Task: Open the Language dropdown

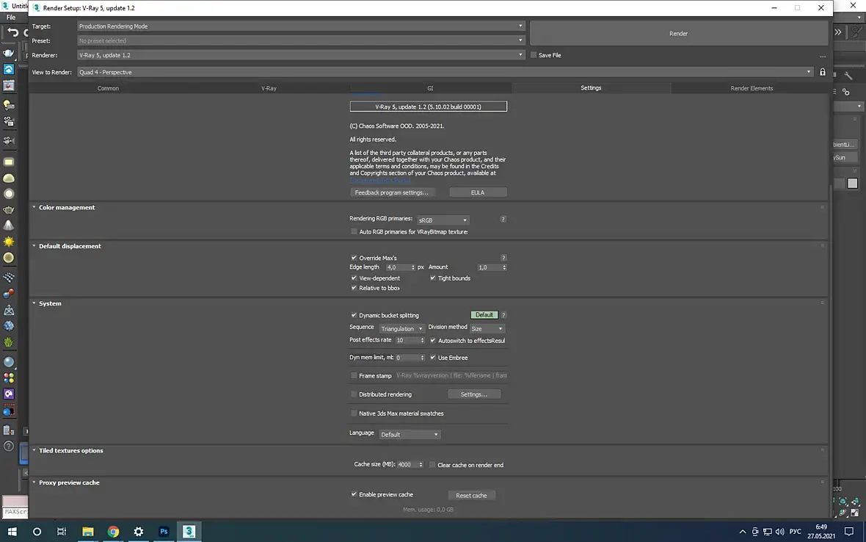Action: (410, 435)
